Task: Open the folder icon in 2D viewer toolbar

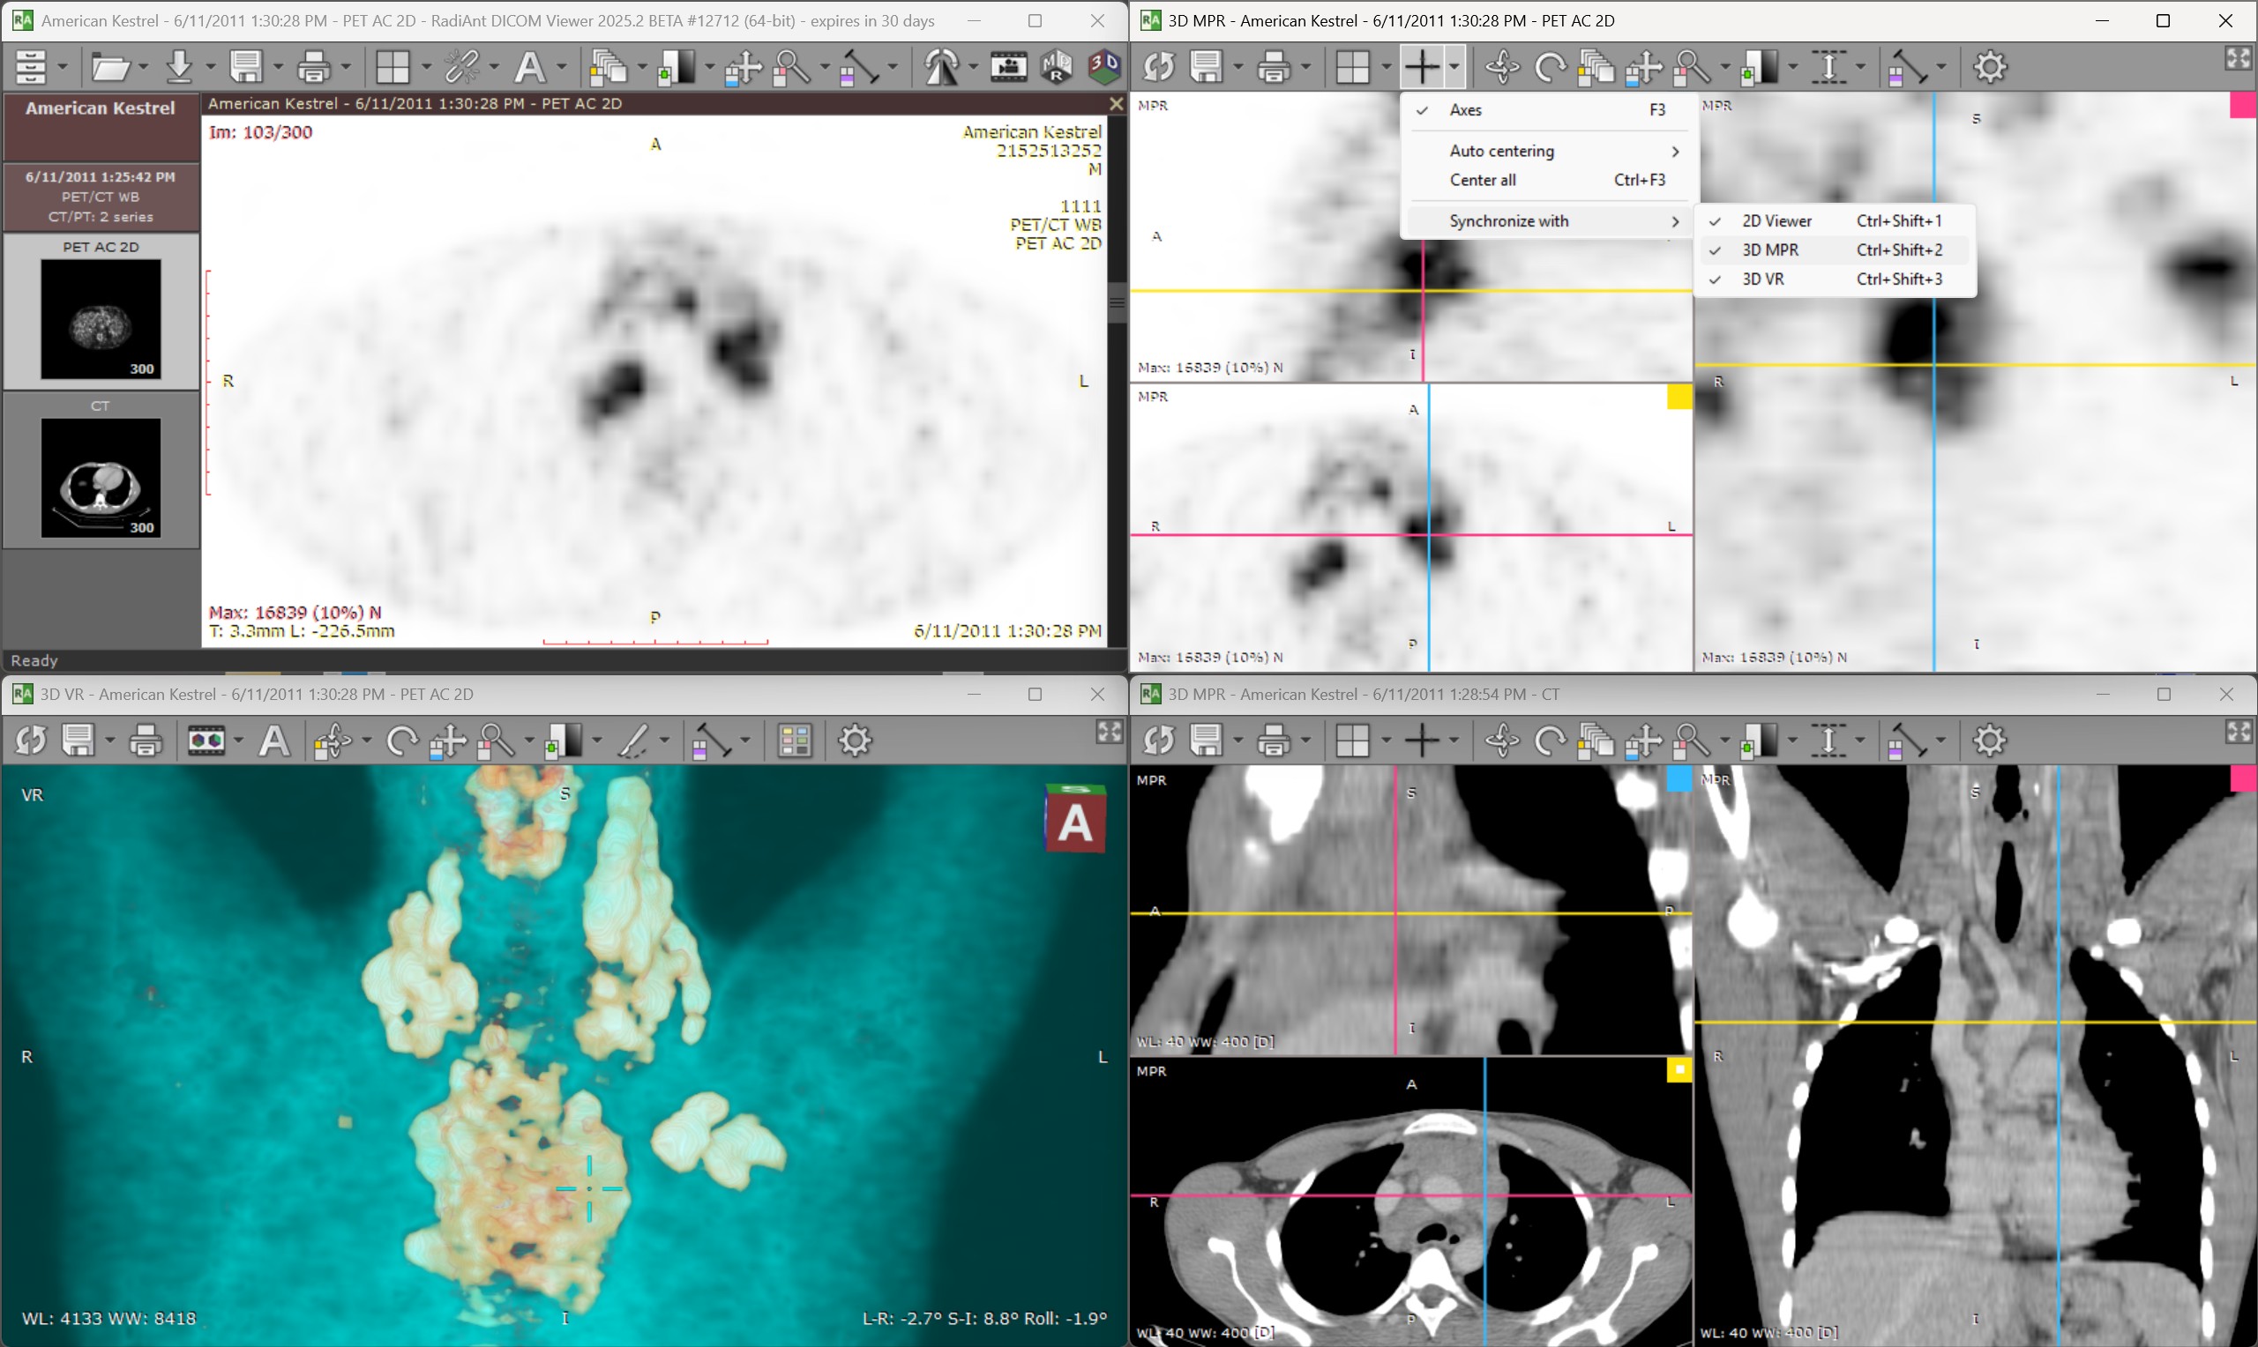Action: click(x=112, y=66)
